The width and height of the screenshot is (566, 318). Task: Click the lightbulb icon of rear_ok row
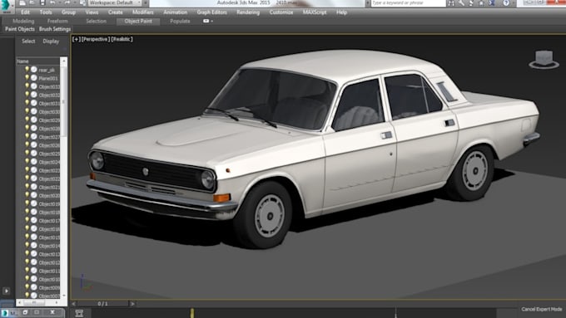click(27, 69)
